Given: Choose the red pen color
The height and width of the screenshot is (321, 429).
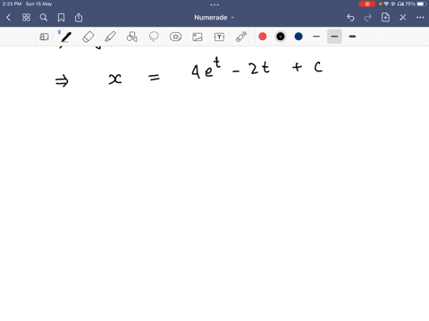Looking at the screenshot, I should tap(263, 37).
